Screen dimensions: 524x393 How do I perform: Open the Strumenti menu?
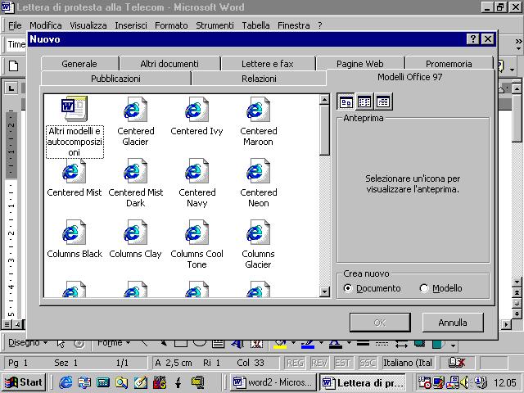(x=215, y=25)
